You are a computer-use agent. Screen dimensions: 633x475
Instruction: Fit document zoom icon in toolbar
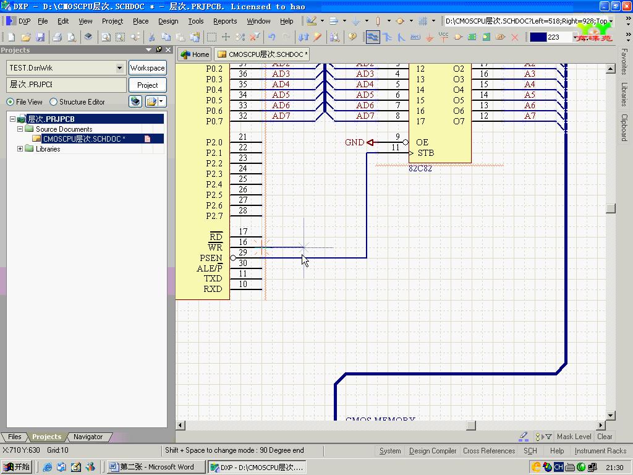[x=106, y=37]
